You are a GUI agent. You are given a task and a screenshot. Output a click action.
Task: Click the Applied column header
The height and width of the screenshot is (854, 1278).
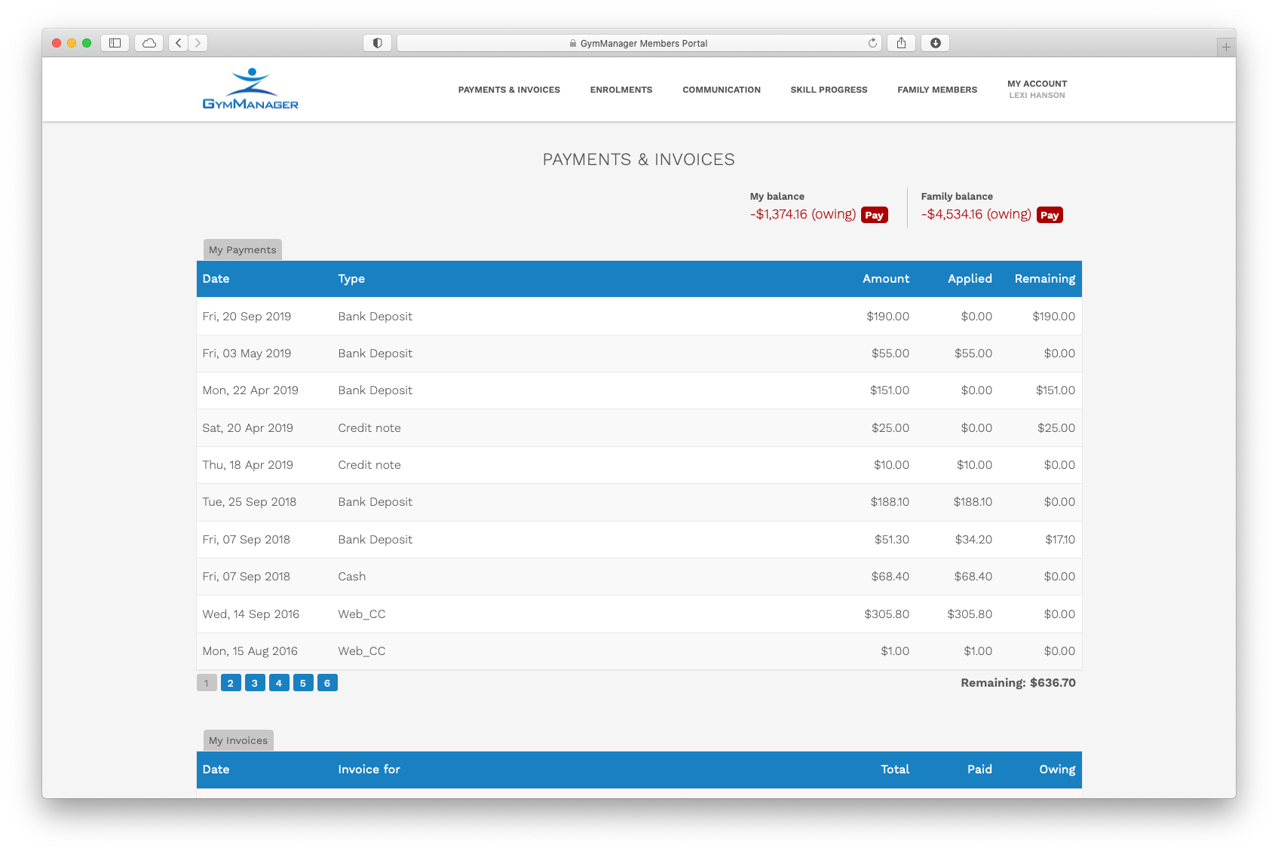pyautogui.click(x=970, y=278)
